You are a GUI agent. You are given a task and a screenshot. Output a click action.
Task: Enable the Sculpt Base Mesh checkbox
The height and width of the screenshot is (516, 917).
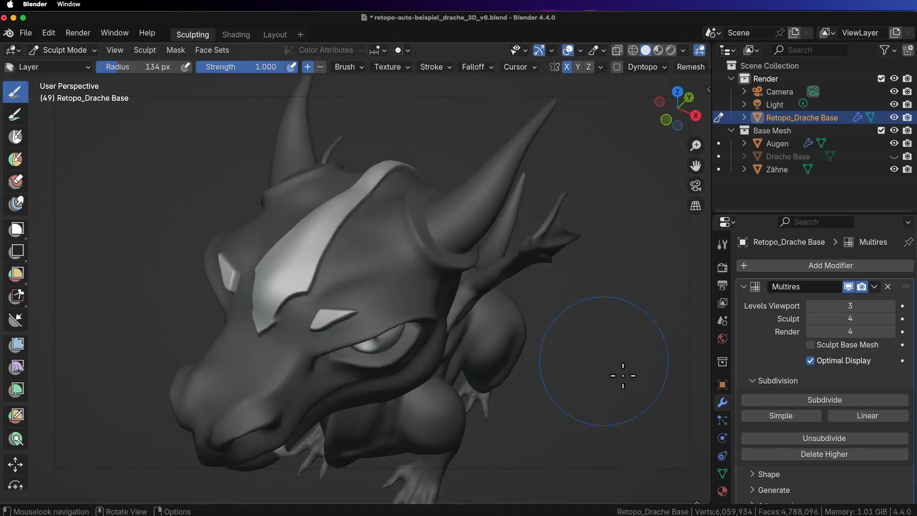(x=810, y=345)
